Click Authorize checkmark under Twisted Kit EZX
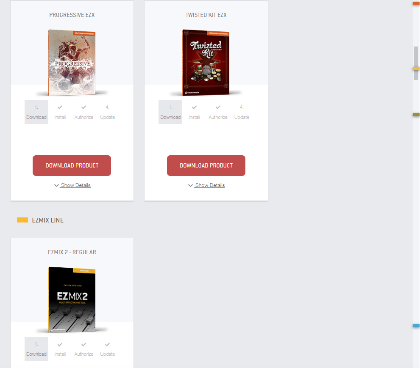The image size is (420, 368). pos(218,107)
